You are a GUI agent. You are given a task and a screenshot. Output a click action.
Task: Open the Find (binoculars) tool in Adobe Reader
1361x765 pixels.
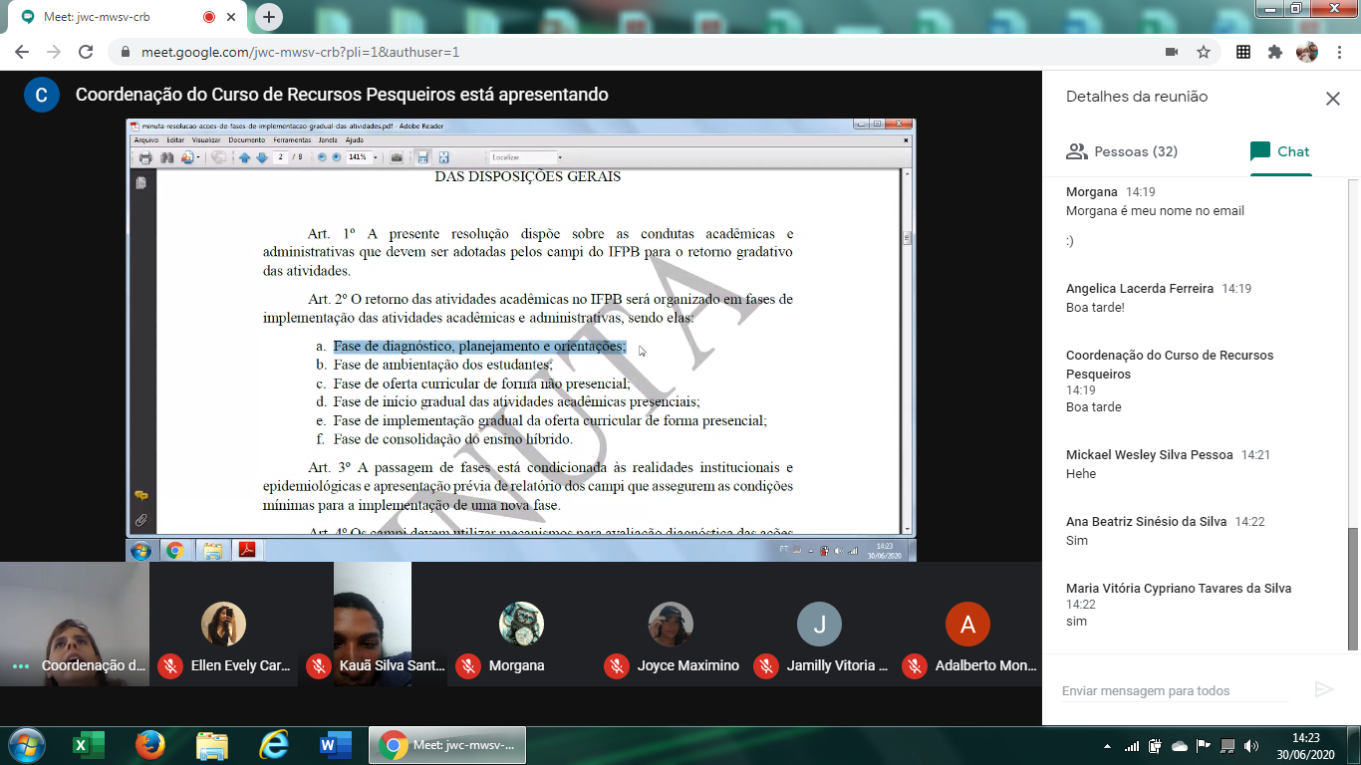[167, 157]
